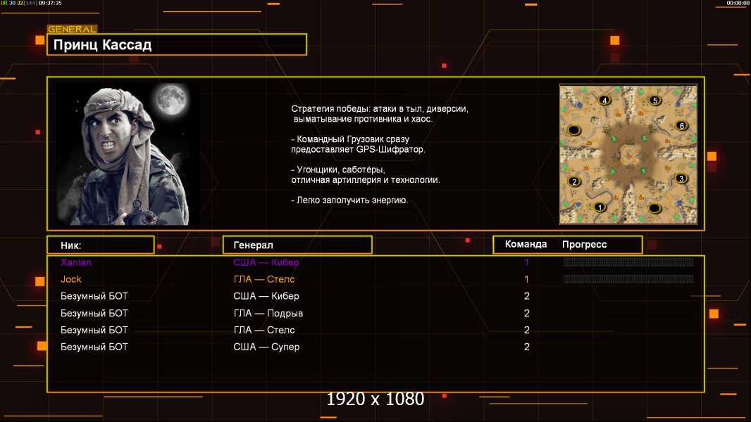Click the 00:00:00 timer in the top-right corner
751x422 pixels.
click(x=738, y=3)
